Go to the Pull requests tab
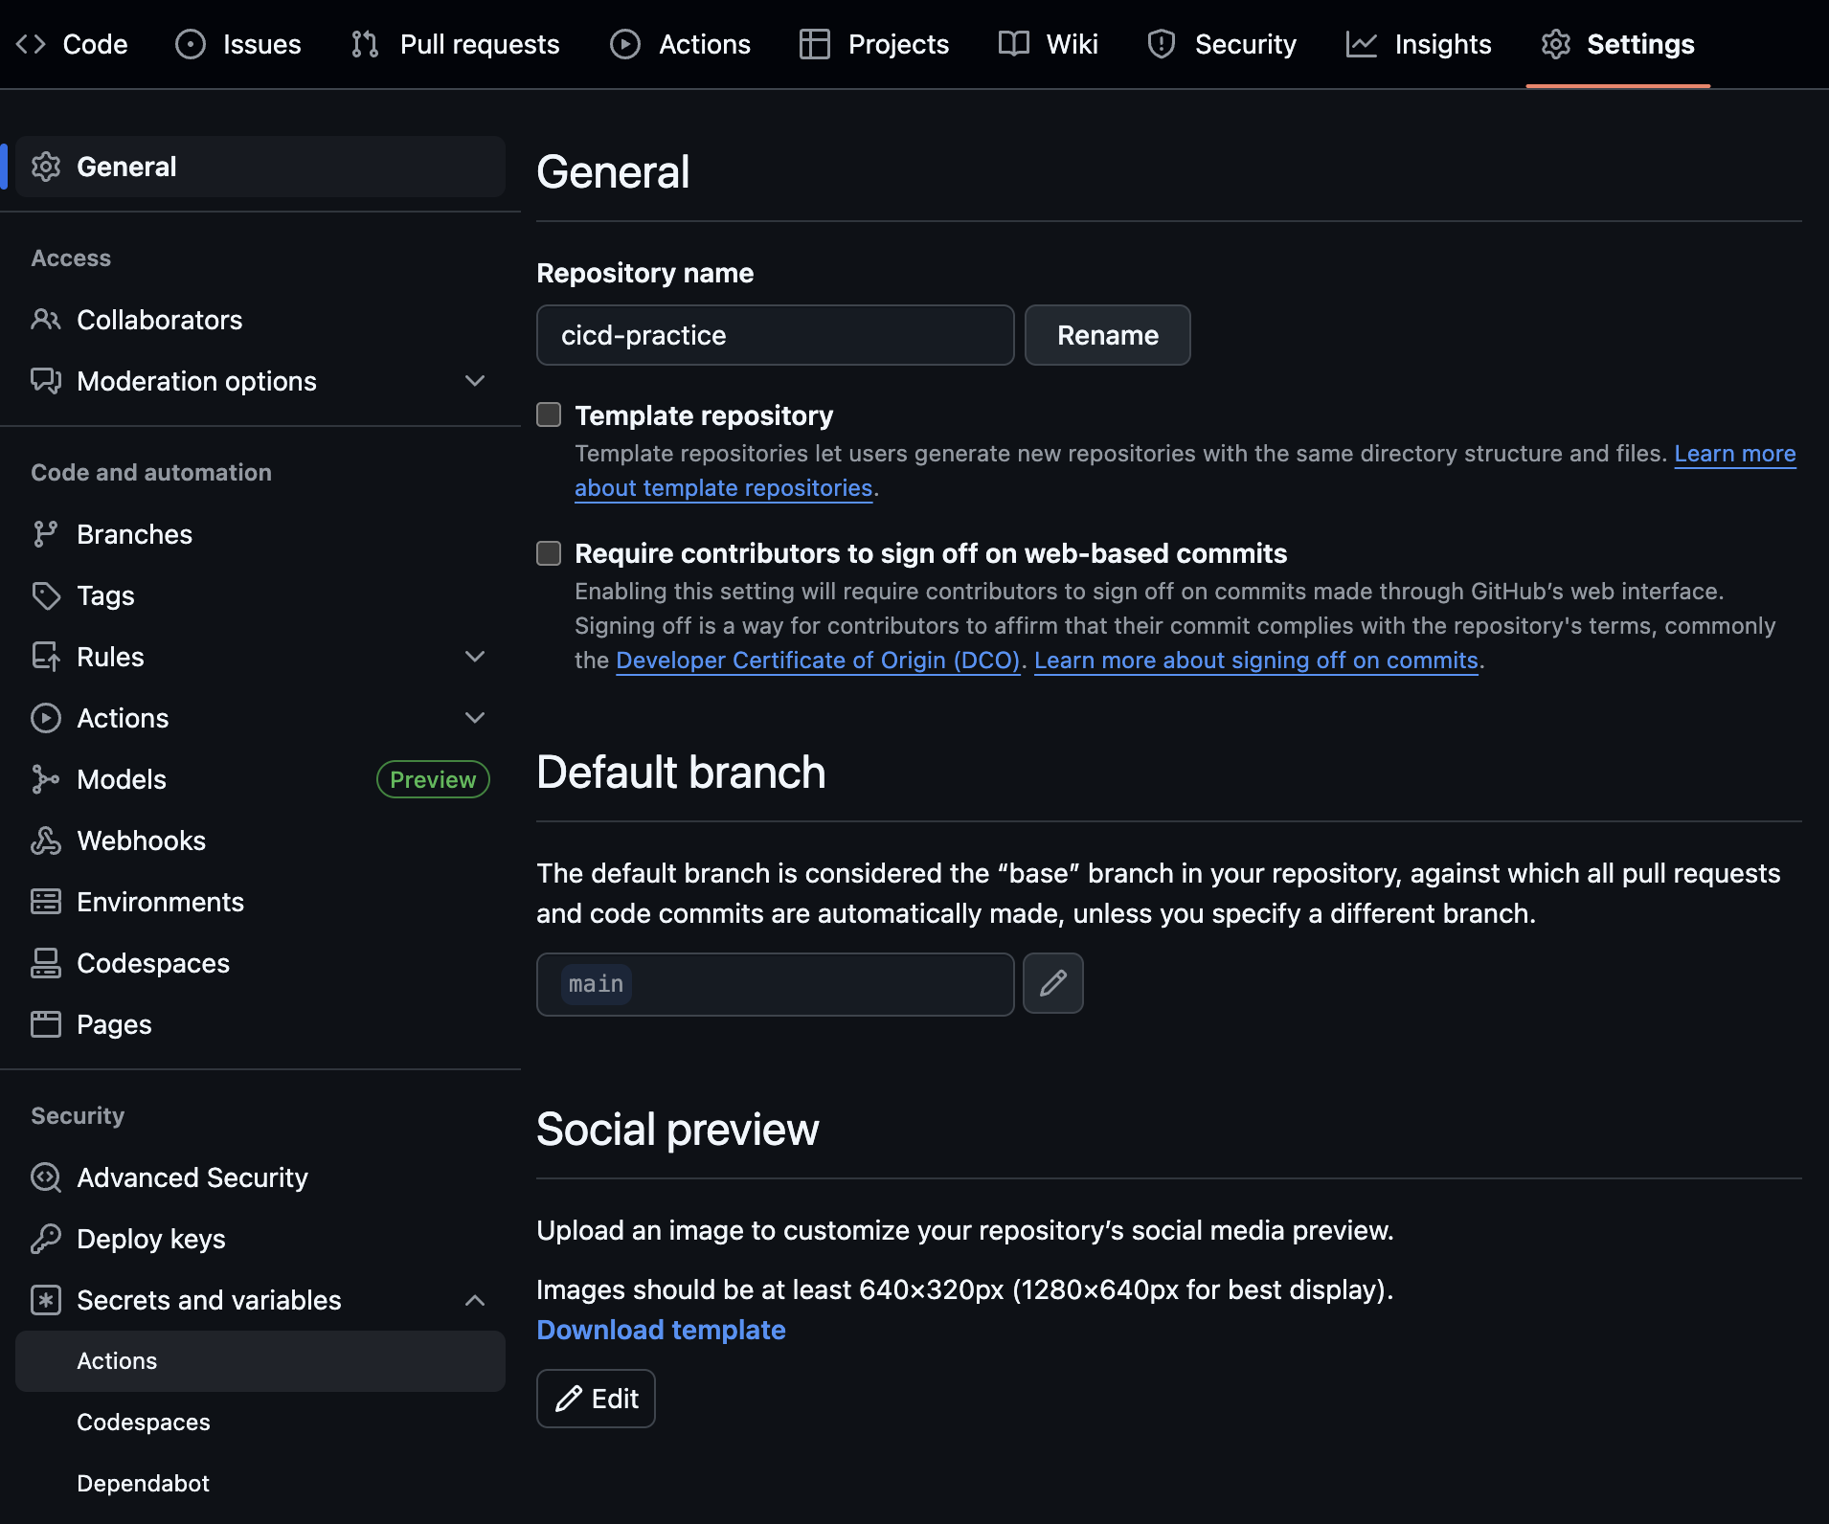This screenshot has width=1829, height=1524. pyautogui.click(x=455, y=44)
